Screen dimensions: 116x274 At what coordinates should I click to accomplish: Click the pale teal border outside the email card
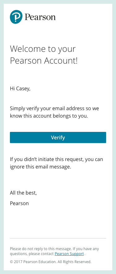[2, 137]
